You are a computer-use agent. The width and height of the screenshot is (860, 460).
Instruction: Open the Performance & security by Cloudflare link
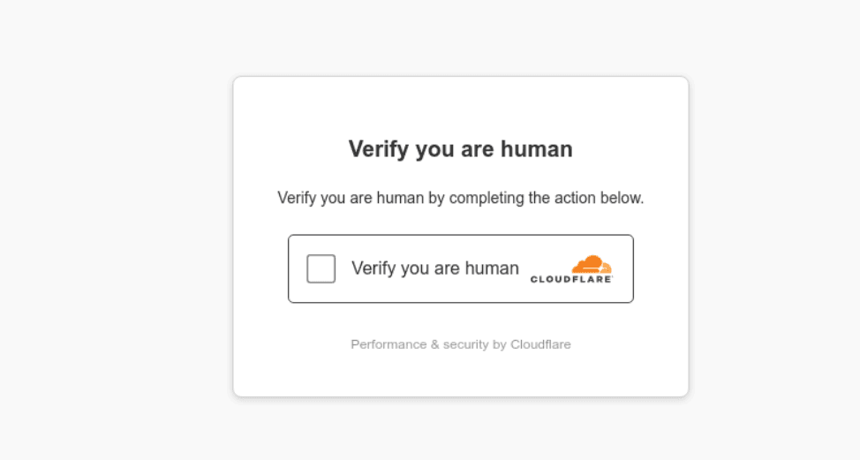pos(460,344)
